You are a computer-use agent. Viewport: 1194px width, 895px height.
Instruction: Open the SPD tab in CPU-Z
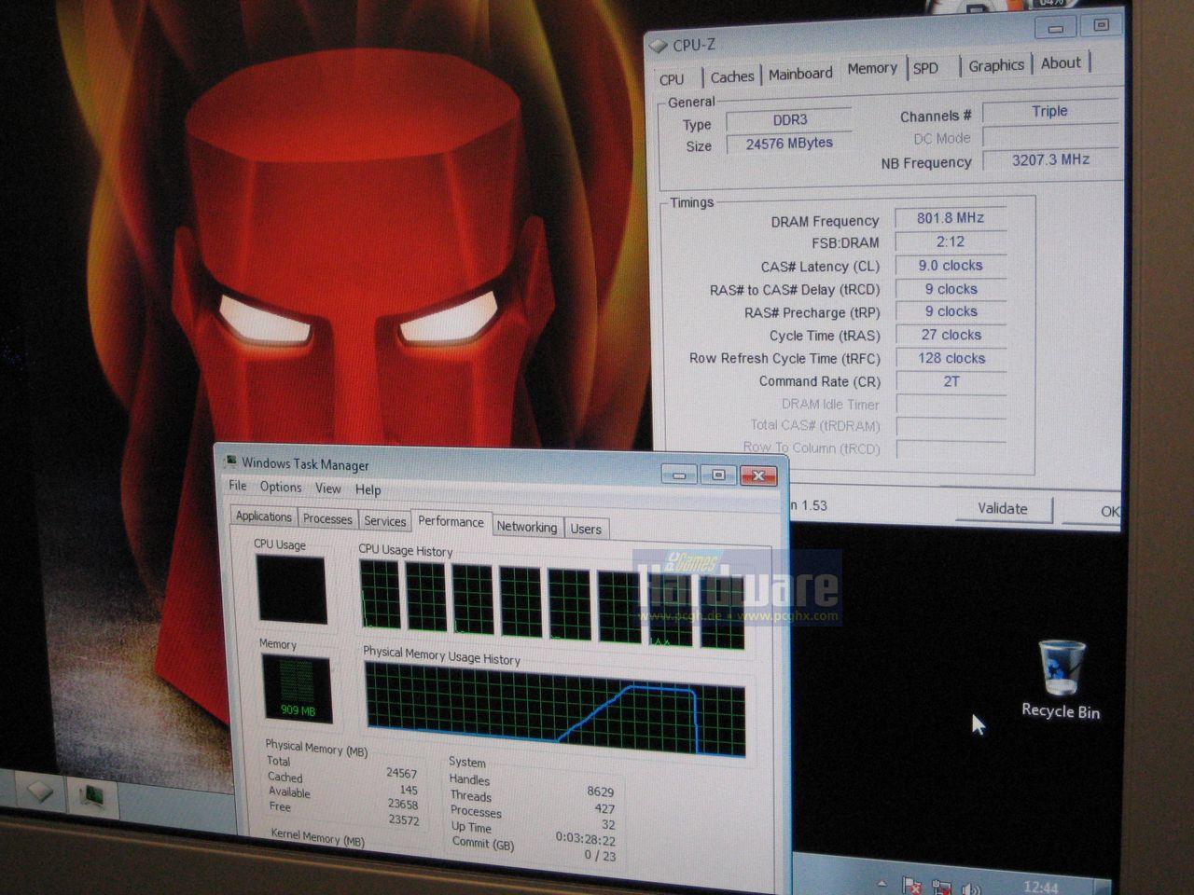click(925, 68)
